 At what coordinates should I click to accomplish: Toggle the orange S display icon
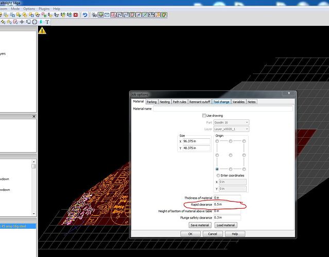[158, 15]
